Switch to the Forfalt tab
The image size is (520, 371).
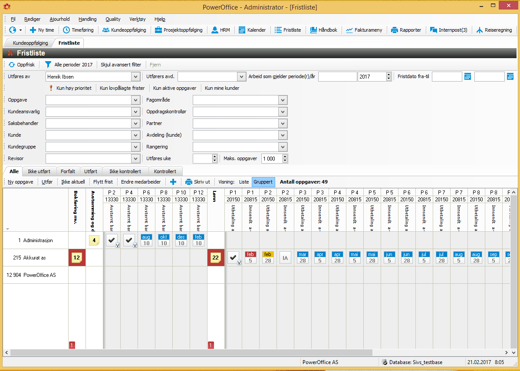pos(68,171)
